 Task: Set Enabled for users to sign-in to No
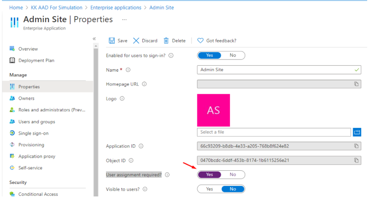pos(233,55)
